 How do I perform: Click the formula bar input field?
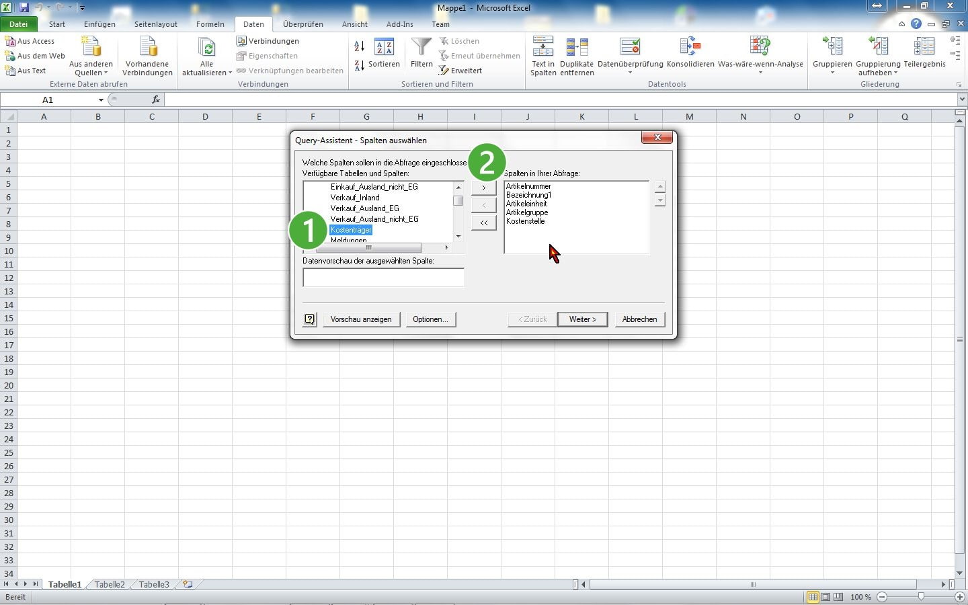(560, 99)
